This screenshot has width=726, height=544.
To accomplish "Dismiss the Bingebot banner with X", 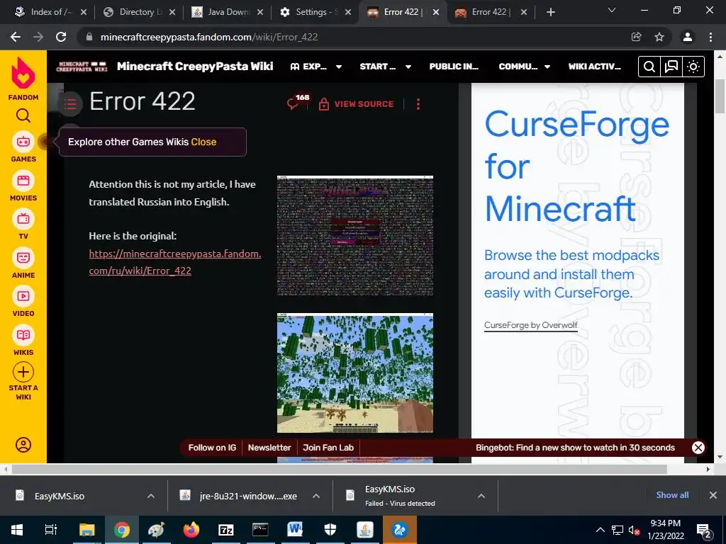I will click(698, 448).
